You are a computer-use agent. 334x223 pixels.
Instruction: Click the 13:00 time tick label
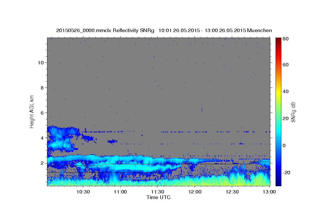269,192
